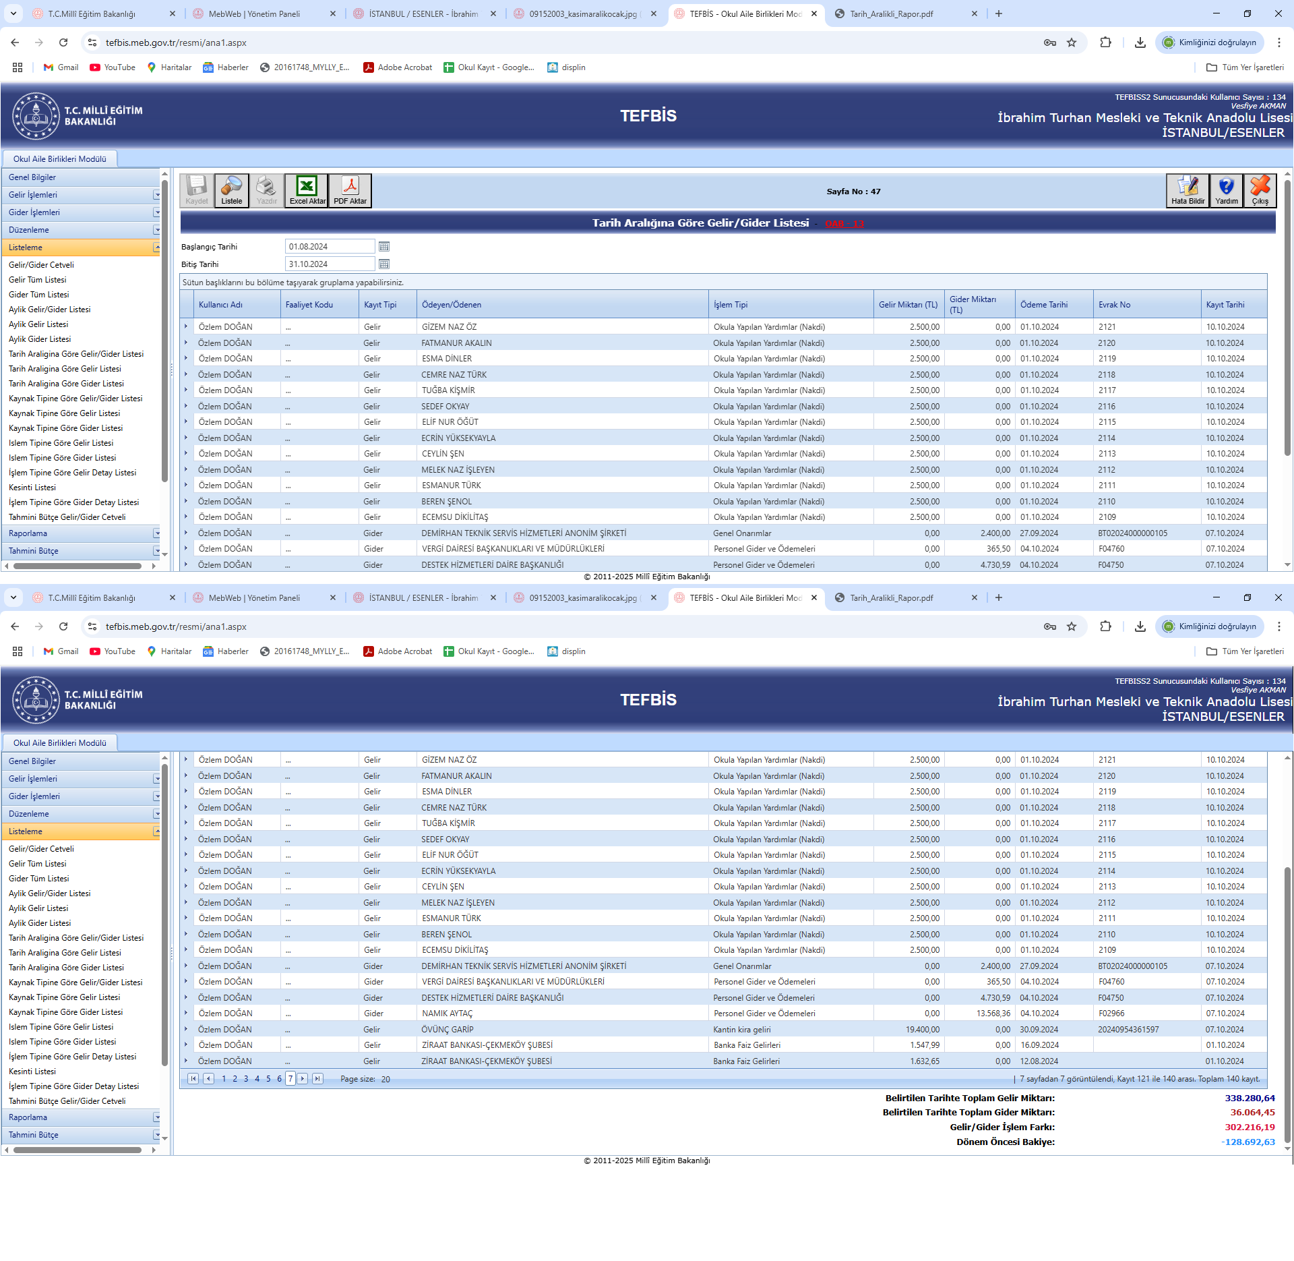The height and width of the screenshot is (1261, 1294).
Task: Open the Kesinti Listesi link
Action: (x=32, y=488)
